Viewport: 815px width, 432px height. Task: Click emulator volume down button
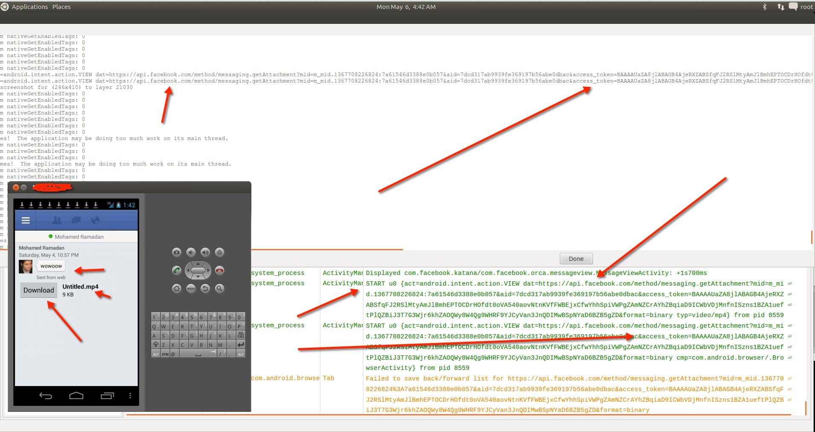pos(191,252)
